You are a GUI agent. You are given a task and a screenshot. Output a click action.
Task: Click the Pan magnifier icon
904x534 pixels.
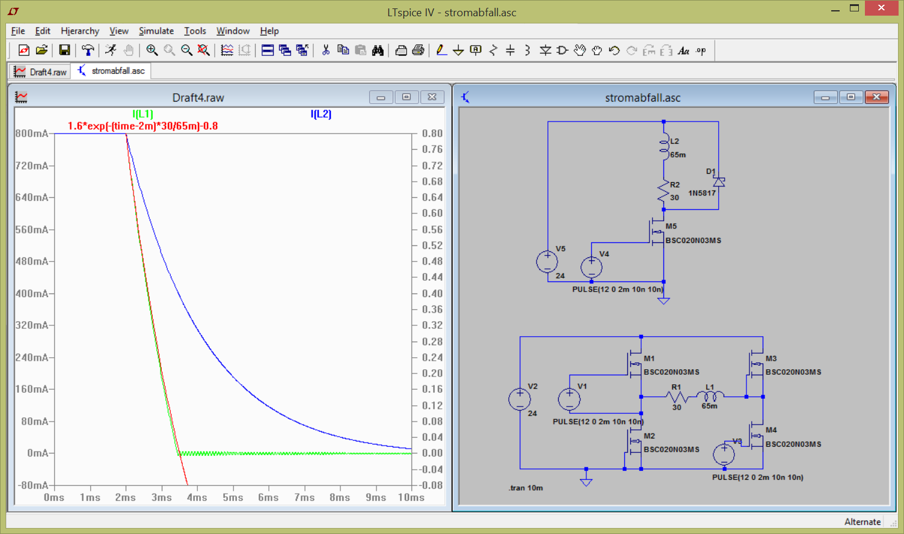[x=170, y=51]
